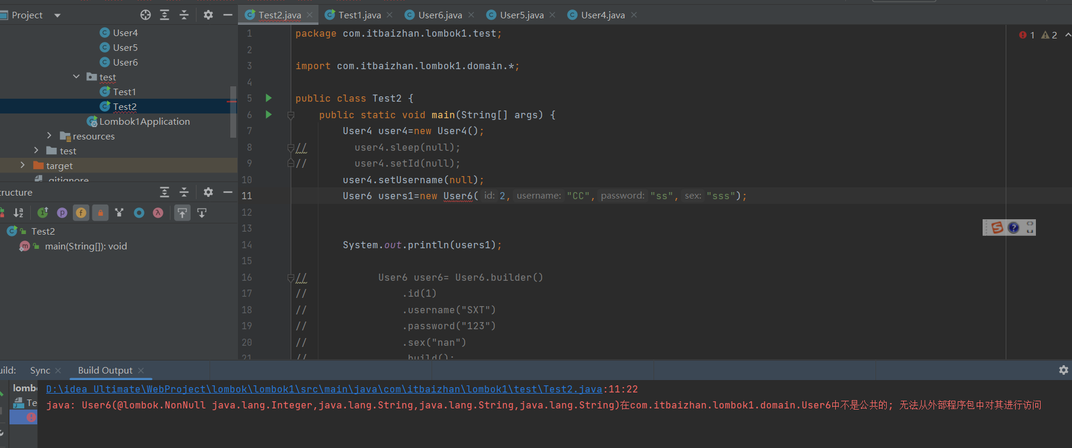
Task: Collapse all in the Structure panel
Action: point(184,192)
